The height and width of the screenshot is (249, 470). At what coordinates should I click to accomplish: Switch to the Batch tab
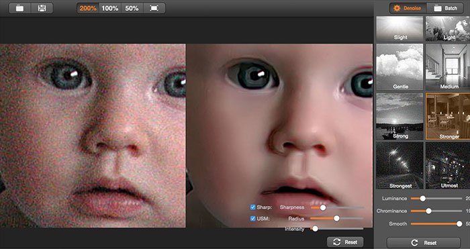[x=444, y=9]
